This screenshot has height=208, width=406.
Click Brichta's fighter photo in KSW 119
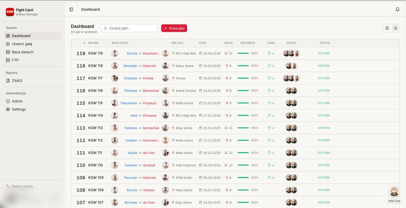coord(115,53)
